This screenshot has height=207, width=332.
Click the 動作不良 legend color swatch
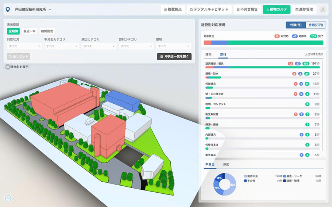[245, 176]
